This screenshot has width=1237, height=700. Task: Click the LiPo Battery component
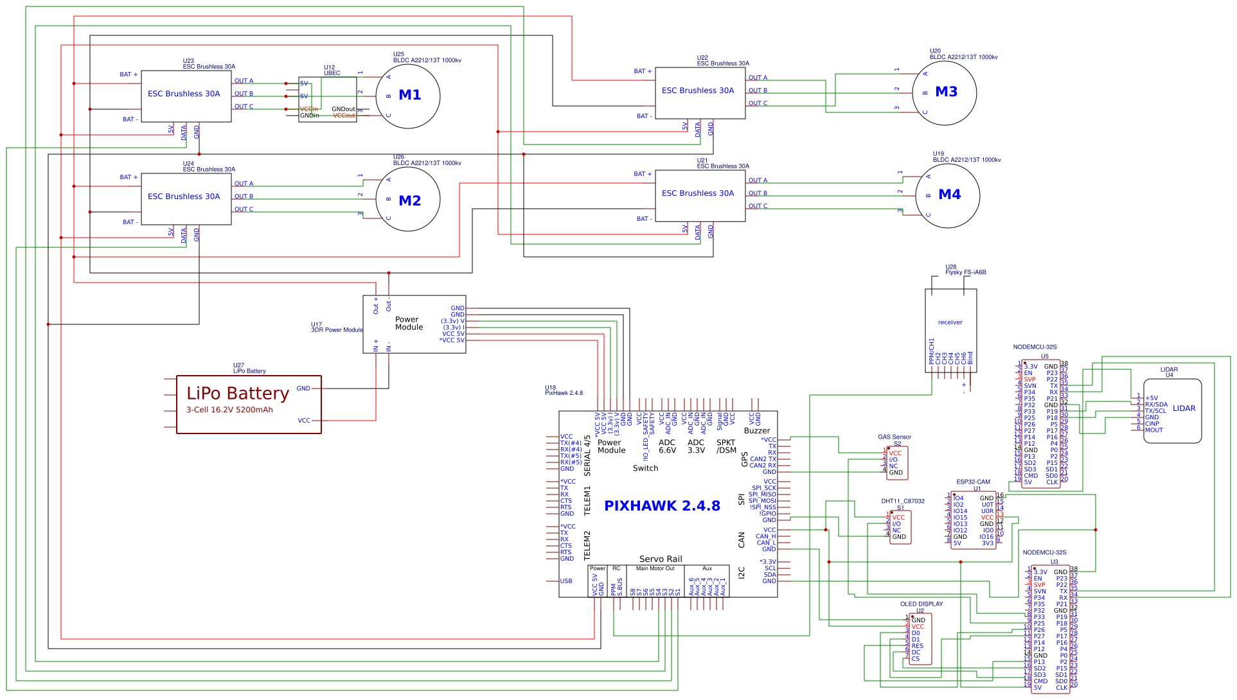point(249,405)
